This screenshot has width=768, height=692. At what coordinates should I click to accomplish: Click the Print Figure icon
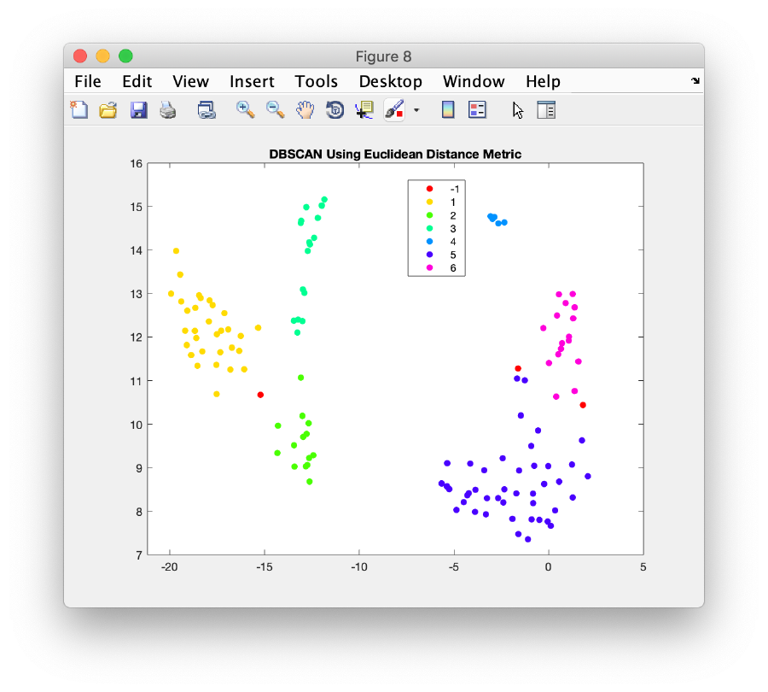pos(167,109)
